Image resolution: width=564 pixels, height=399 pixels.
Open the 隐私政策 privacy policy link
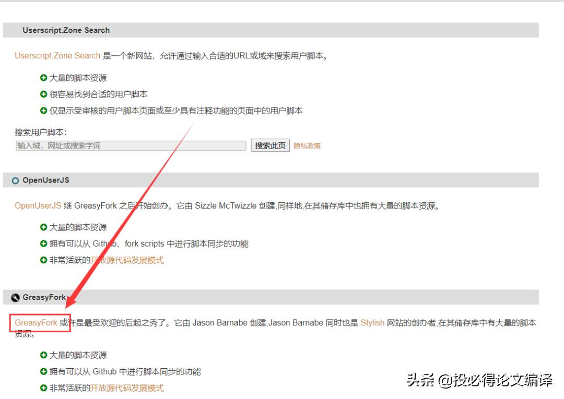[x=307, y=146]
